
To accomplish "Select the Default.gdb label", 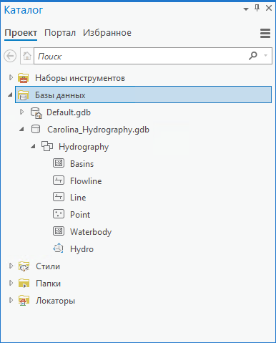I will [69, 112].
